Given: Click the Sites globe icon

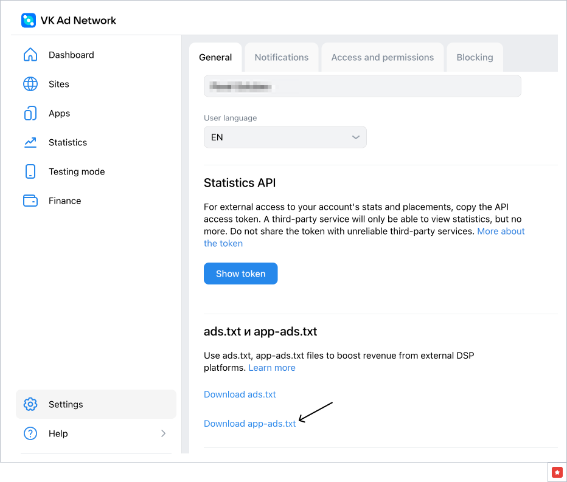Looking at the screenshot, I should (30, 84).
